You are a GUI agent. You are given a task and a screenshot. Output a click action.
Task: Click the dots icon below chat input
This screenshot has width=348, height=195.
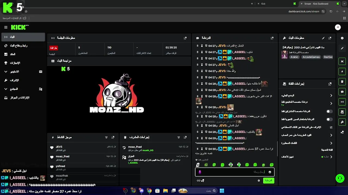[x=203, y=181]
